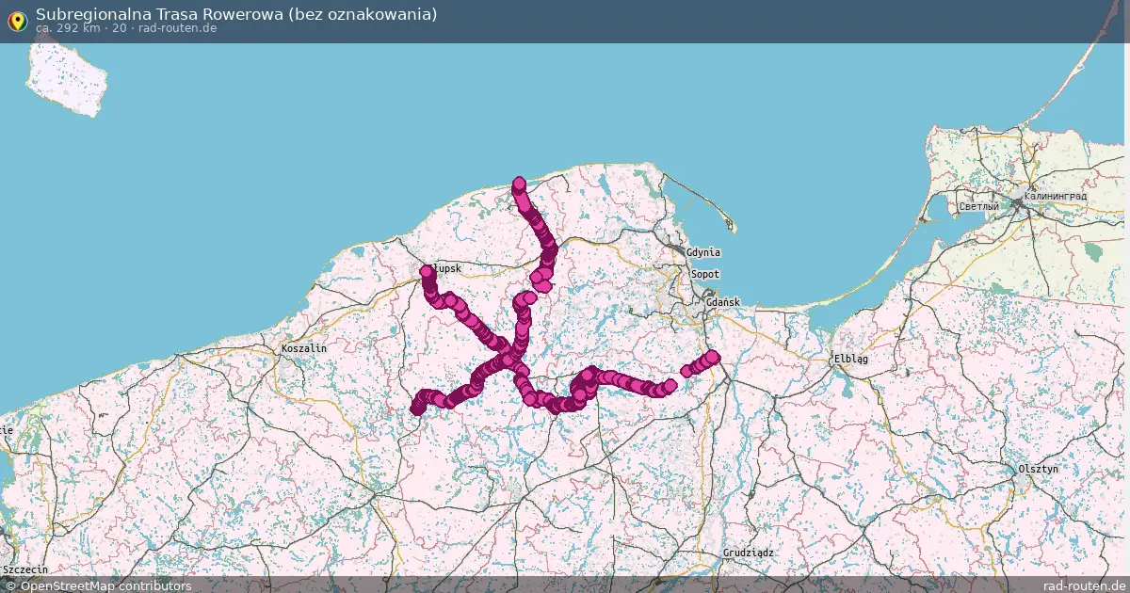Viewport: 1130px width, 593px height.
Task: Click the southwestern end route marker
Action: coord(416,409)
